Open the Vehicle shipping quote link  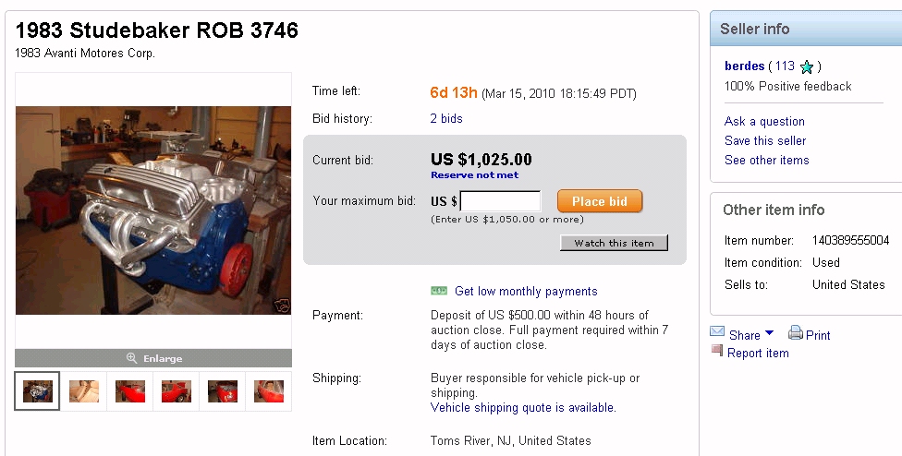(523, 407)
